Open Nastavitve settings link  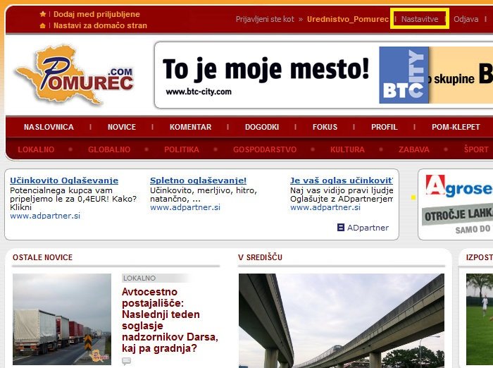click(420, 19)
